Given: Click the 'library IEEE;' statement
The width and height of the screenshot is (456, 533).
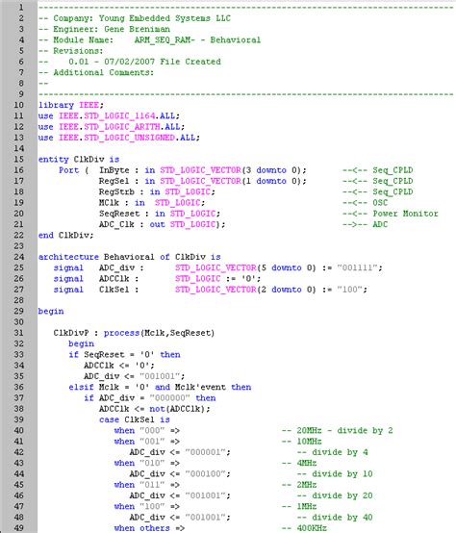Looking at the screenshot, I should pos(70,105).
